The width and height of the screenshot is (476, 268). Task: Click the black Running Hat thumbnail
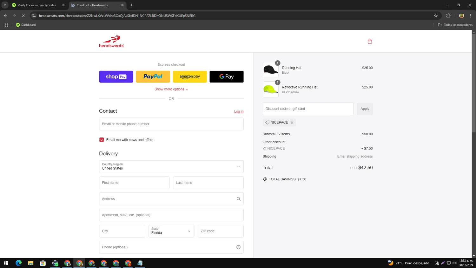pos(271,70)
